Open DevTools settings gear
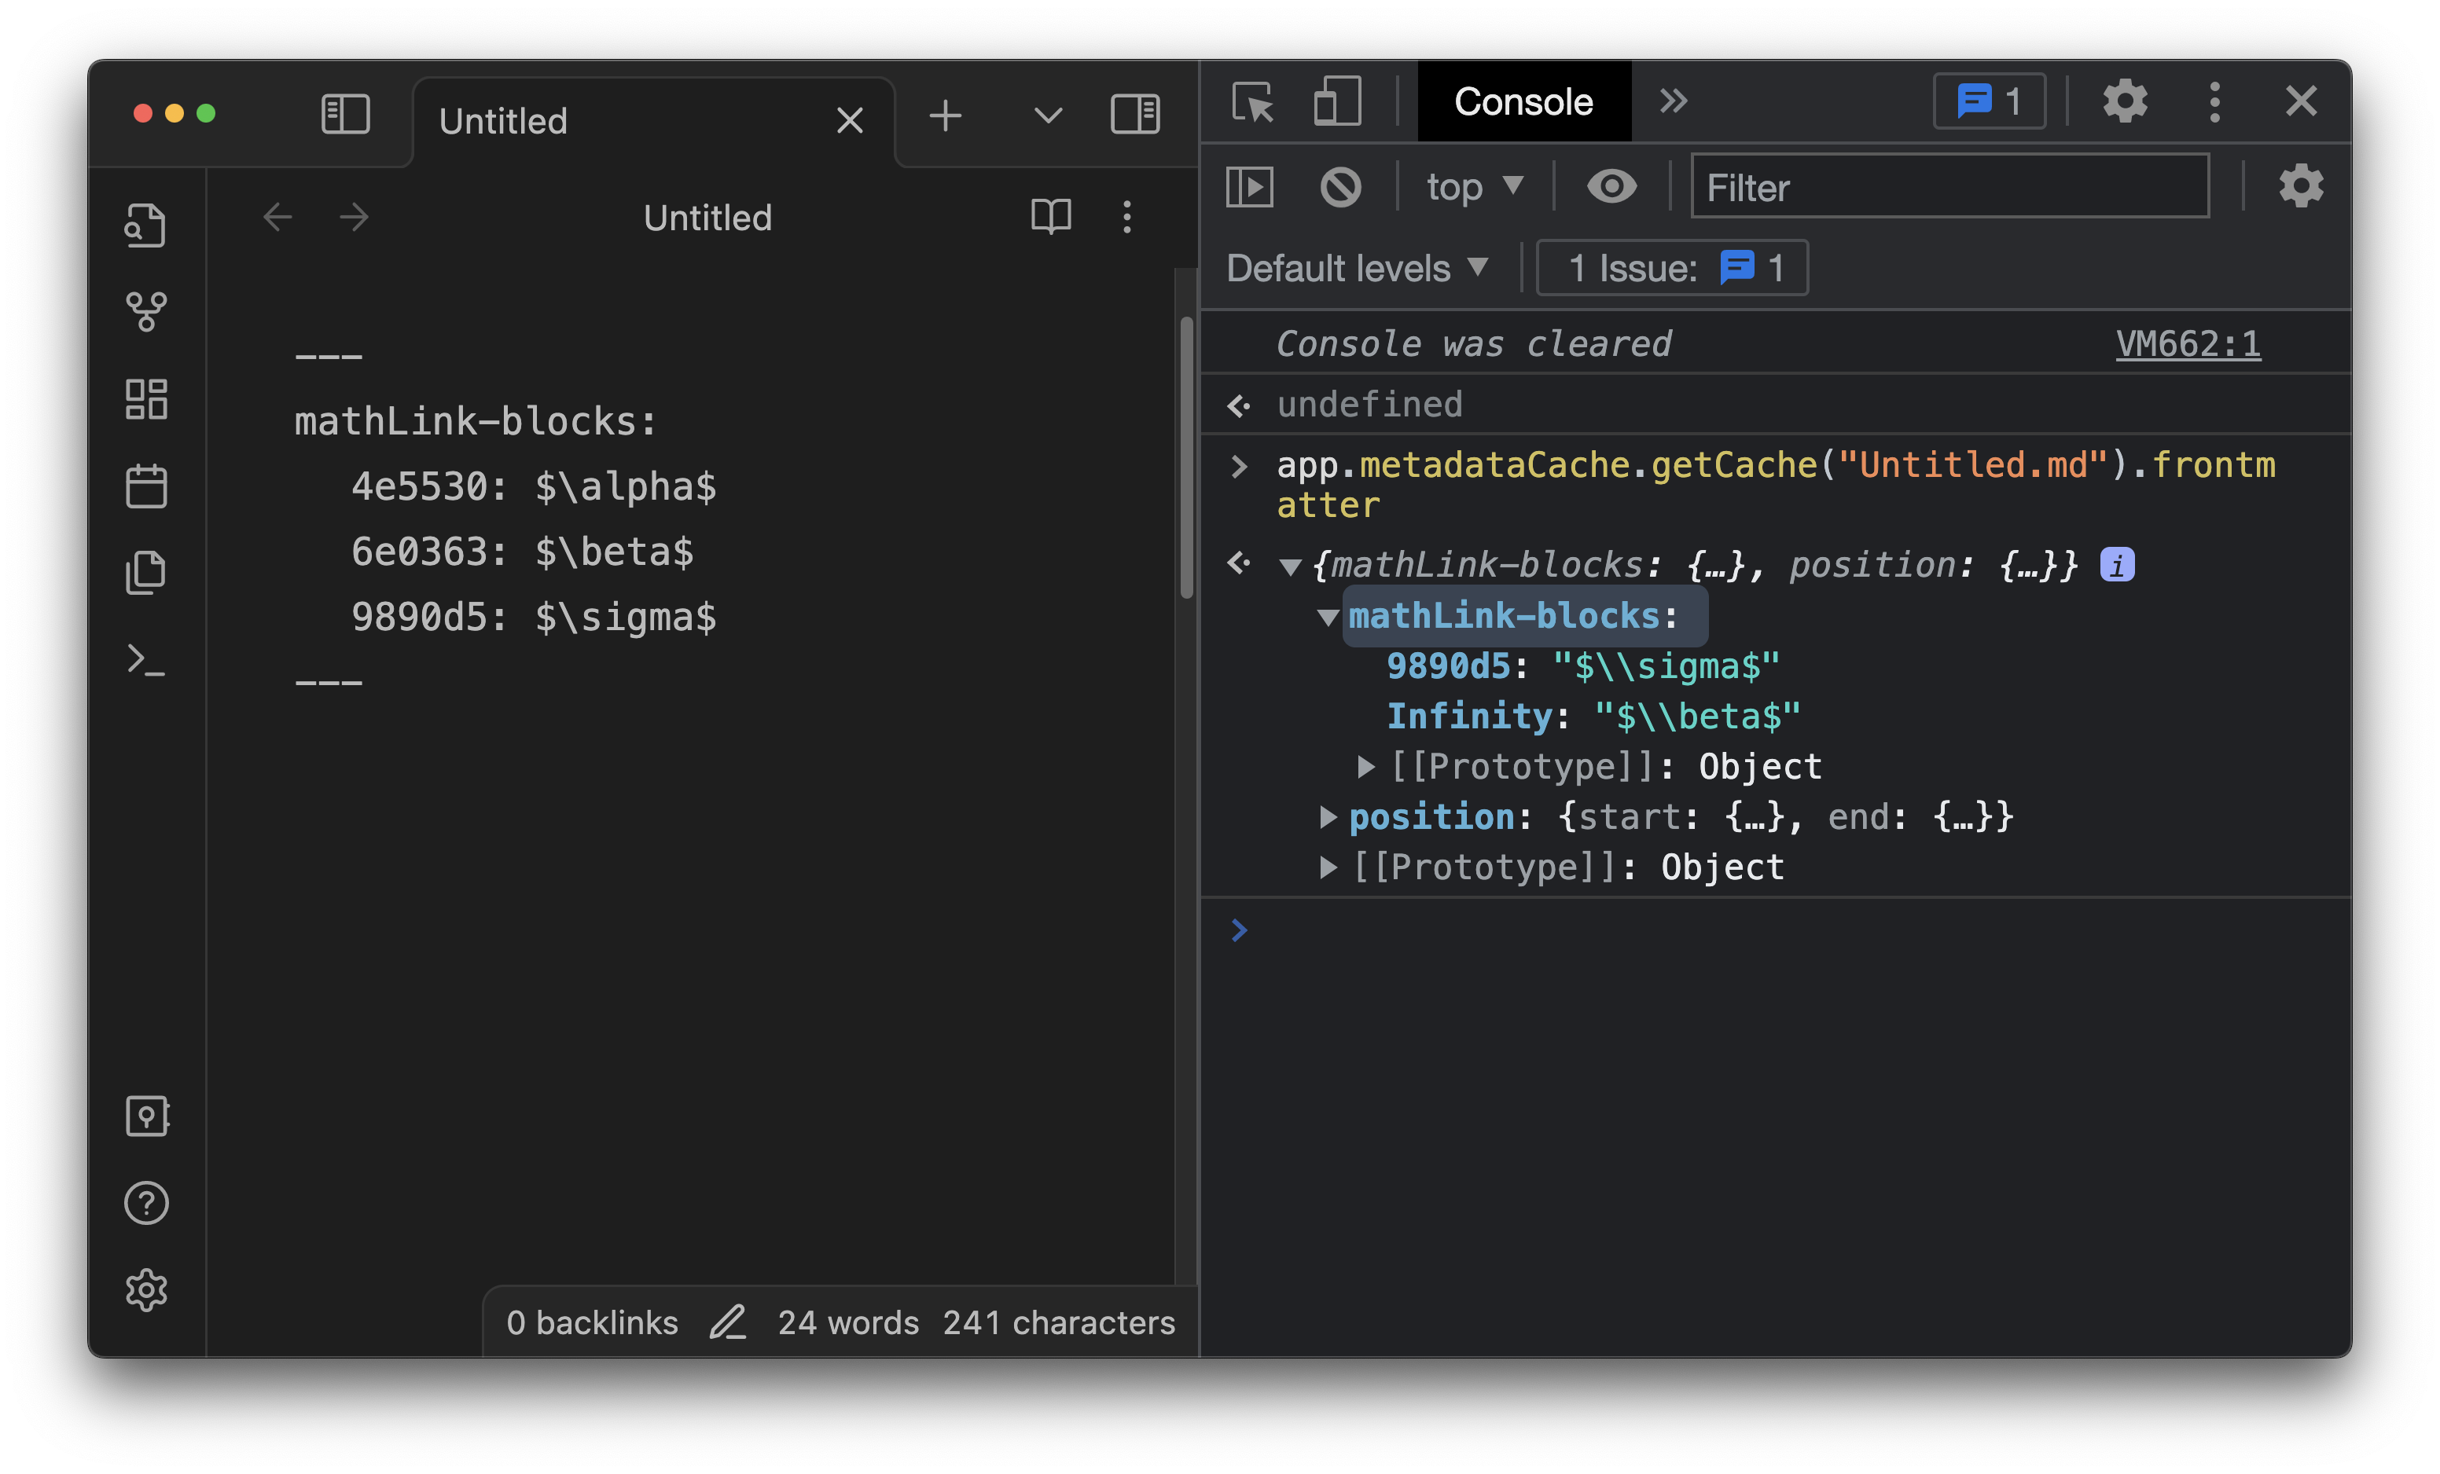2440x1474 pixels. 2125,101
